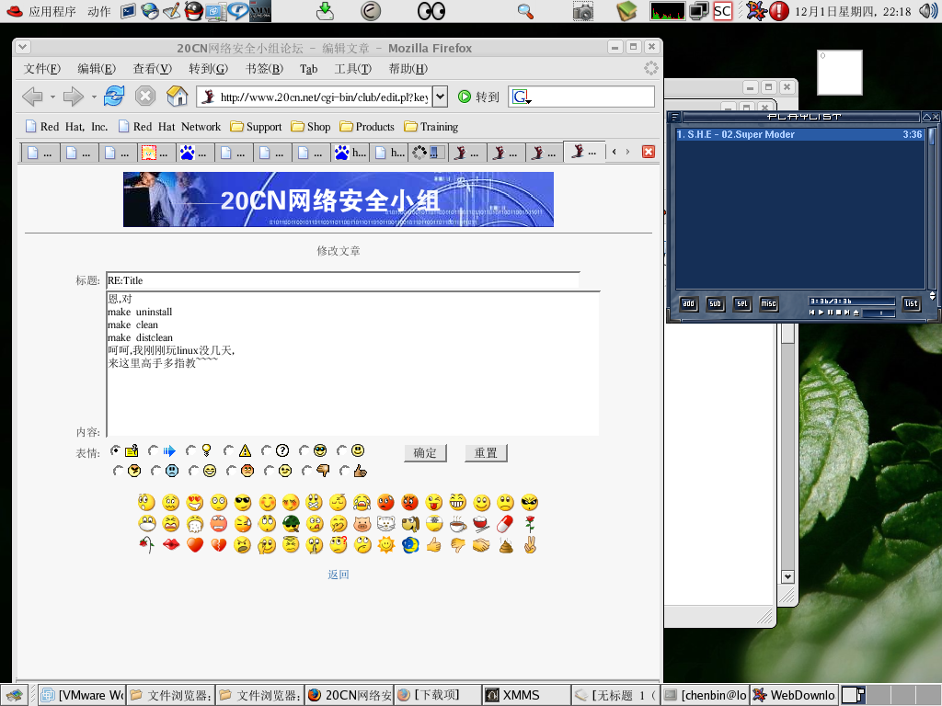Open the Back button history dropdown arrow
This screenshot has height=706, width=942.
(52, 97)
